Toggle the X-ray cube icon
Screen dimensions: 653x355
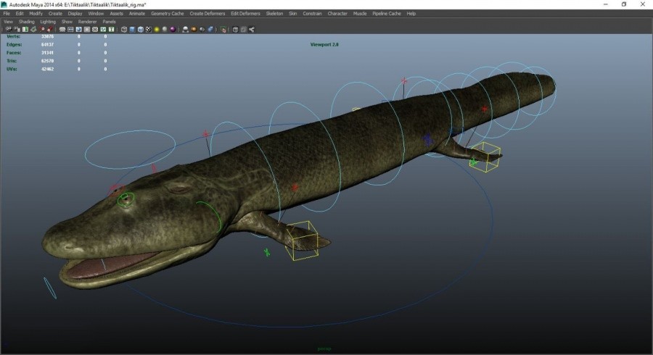235,30
